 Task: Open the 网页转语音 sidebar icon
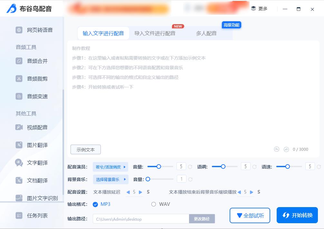(x=19, y=30)
